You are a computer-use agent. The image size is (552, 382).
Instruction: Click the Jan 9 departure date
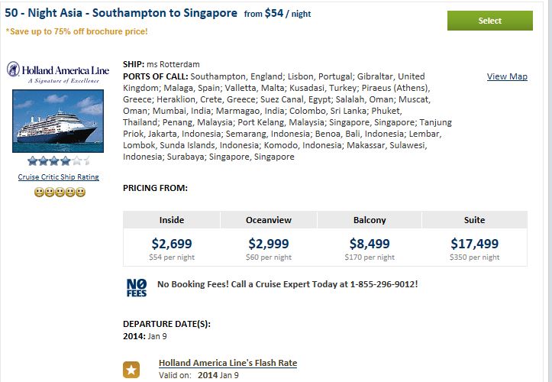coord(157,336)
